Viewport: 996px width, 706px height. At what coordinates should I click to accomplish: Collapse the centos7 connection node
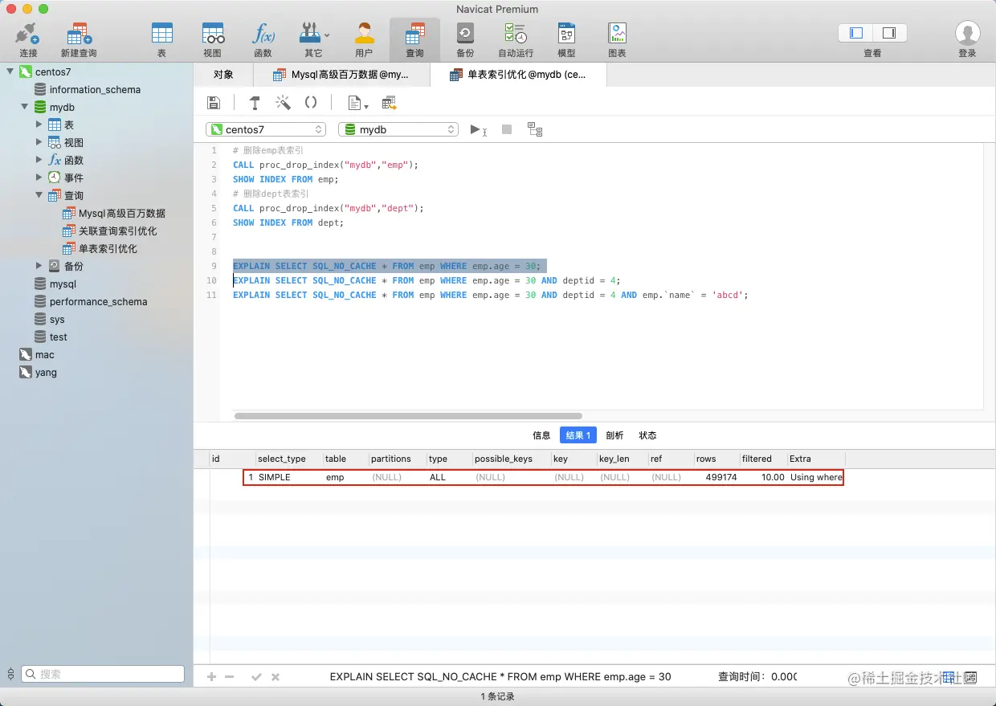(x=10, y=71)
